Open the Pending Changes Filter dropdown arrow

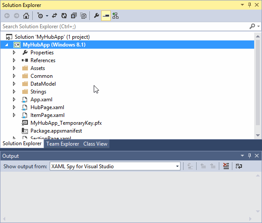tap(47, 16)
